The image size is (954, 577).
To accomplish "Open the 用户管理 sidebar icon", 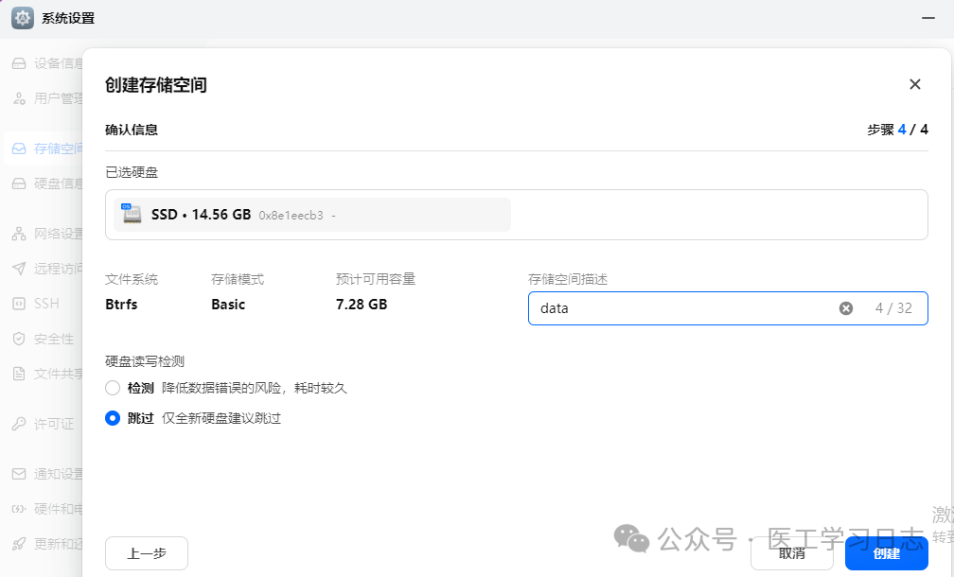I will tap(21, 97).
